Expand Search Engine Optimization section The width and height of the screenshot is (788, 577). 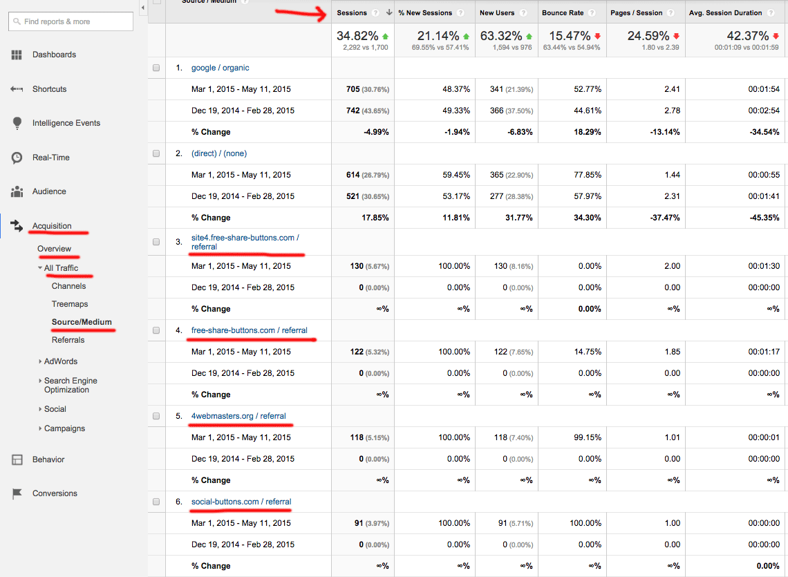(x=40, y=381)
